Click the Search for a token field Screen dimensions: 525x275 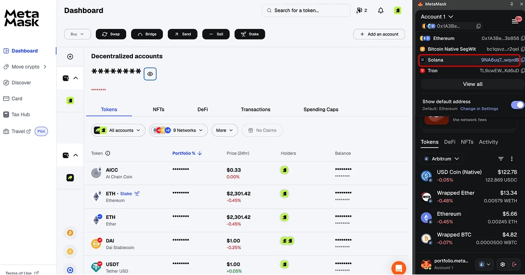306,10
